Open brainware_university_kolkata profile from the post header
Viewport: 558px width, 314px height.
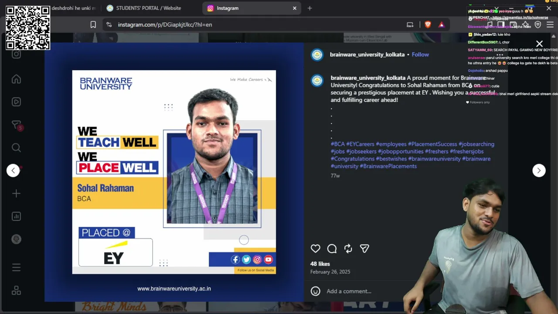[367, 55]
